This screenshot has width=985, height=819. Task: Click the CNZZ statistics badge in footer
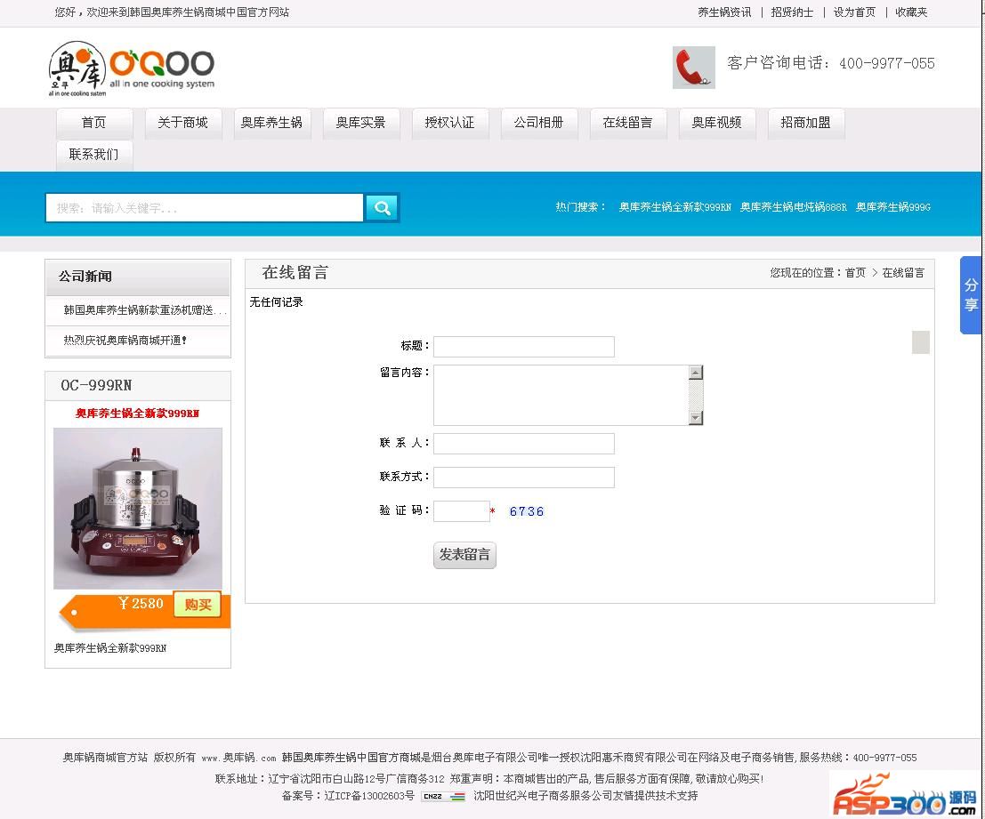[443, 797]
